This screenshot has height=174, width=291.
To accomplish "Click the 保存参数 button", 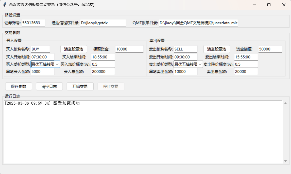I will coord(19,86).
